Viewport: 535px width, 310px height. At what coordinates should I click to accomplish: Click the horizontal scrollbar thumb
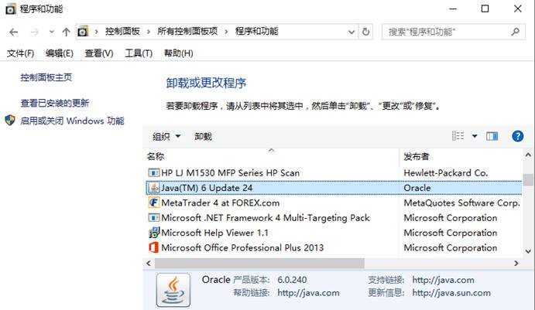[259, 264]
